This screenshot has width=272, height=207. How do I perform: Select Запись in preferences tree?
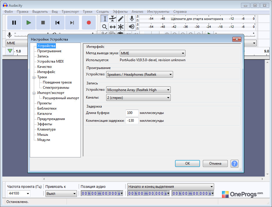point(43,56)
